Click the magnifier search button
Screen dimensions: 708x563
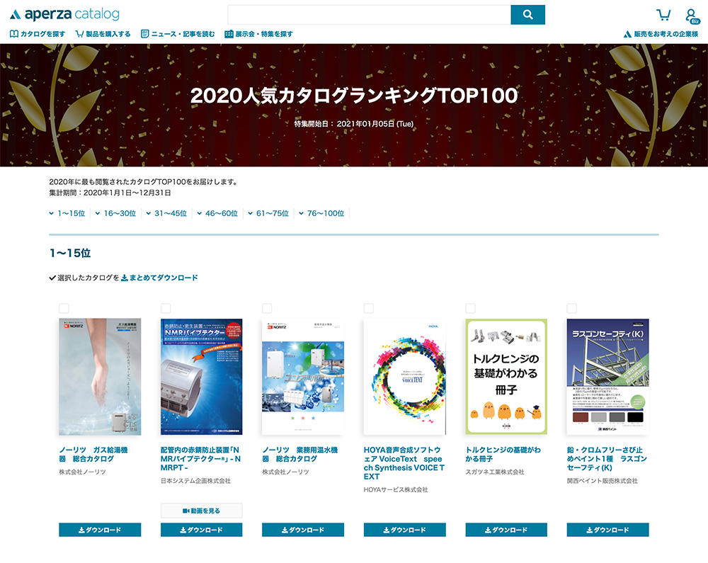point(527,14)
